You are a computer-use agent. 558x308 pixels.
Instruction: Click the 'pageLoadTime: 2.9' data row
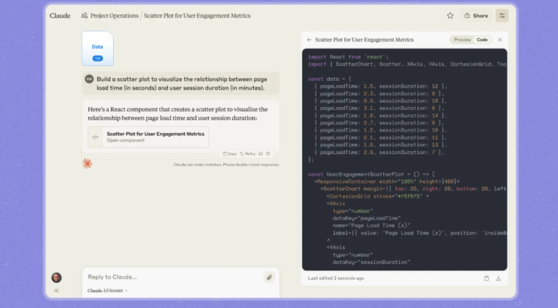tap(379, 153)
